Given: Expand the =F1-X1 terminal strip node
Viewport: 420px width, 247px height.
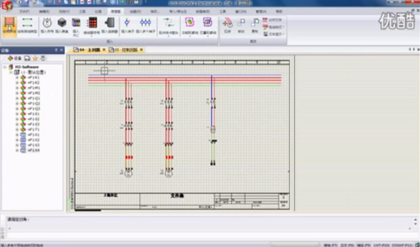Looking at the screenshot, I should (17, 135).
